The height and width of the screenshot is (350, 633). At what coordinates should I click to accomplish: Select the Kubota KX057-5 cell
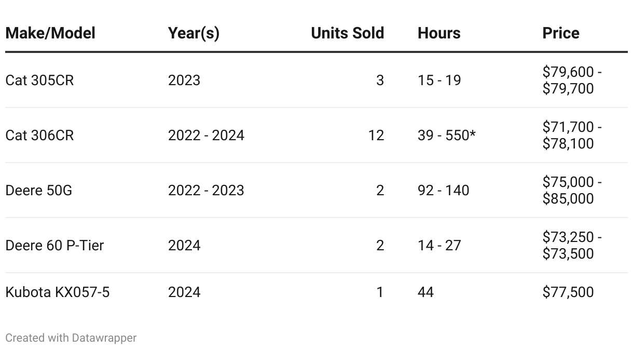57,292
